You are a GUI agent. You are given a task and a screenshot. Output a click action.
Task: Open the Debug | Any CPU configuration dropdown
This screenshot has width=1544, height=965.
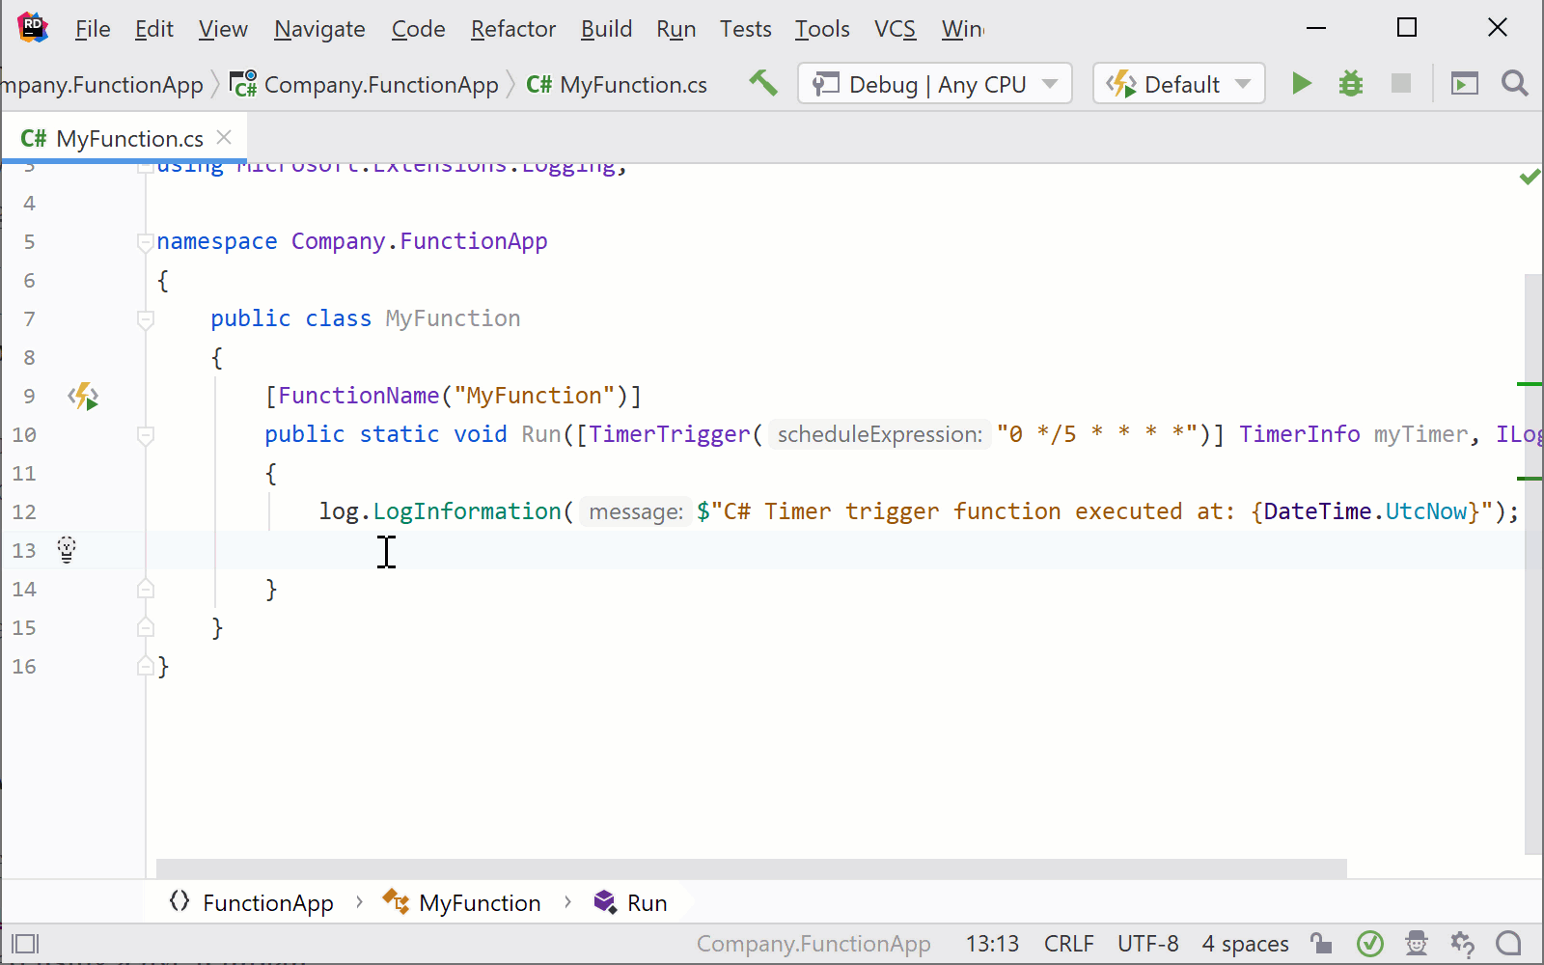(x=933, y=83)
